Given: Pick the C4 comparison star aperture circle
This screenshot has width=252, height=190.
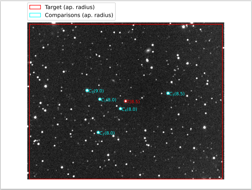Looking at the screenshot, I should click(120, 108).
